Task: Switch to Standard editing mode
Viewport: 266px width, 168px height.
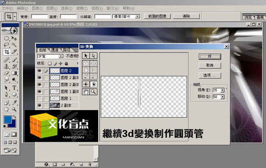Action: tap(6, 134)
